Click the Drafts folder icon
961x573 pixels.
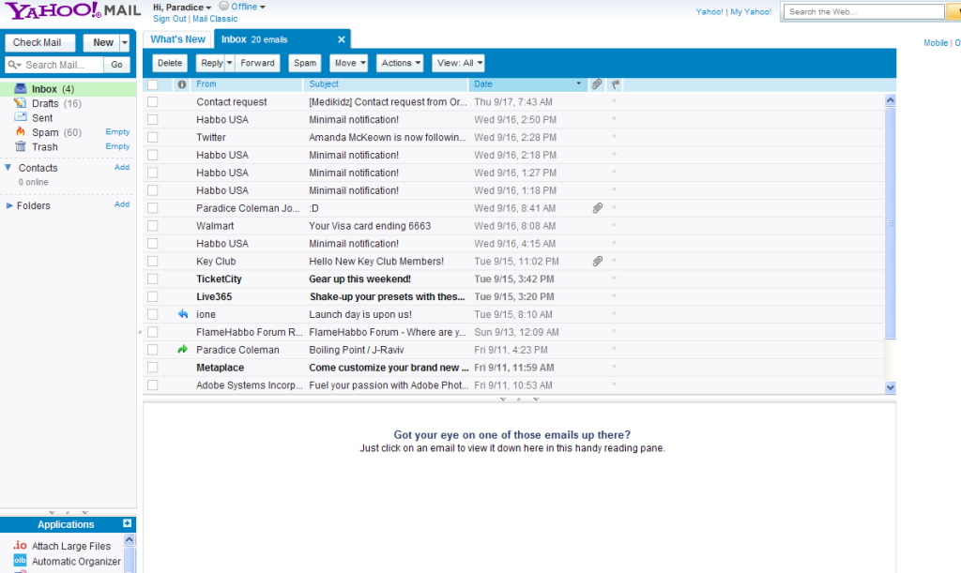[x=21, y=103]
